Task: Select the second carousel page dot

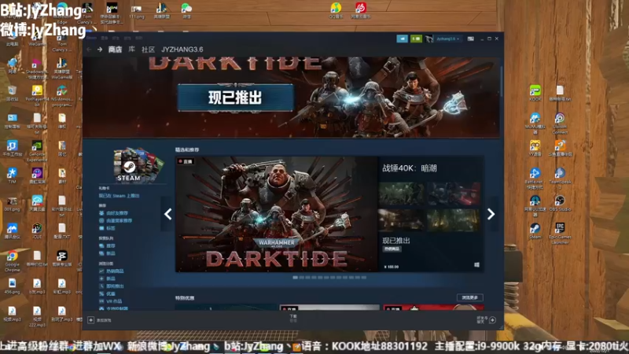Action: coord(302,278)
